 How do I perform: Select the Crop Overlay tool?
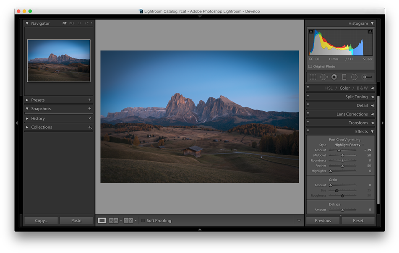click(313, 77)
